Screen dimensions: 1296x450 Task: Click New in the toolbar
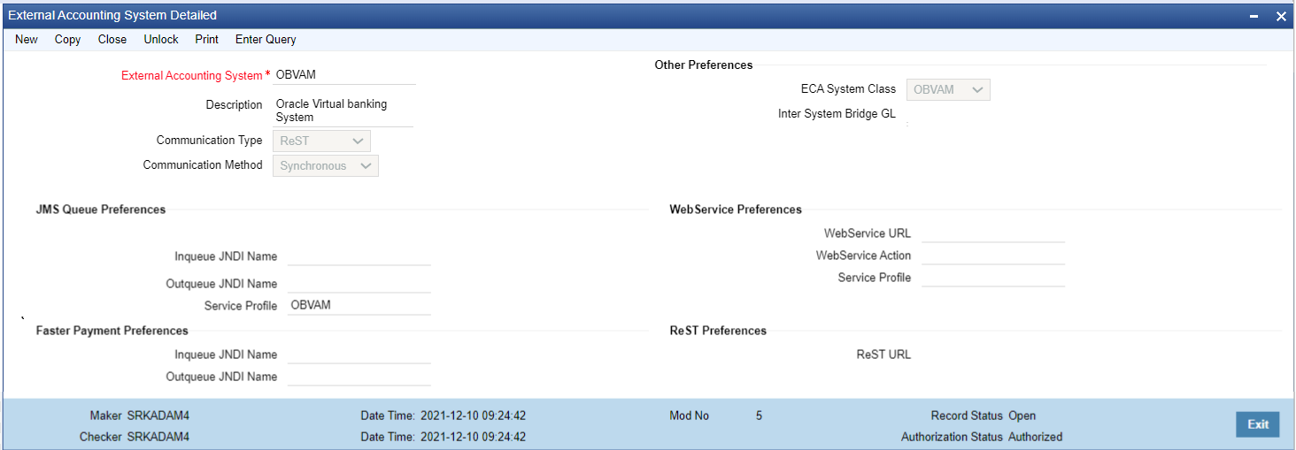27,39
